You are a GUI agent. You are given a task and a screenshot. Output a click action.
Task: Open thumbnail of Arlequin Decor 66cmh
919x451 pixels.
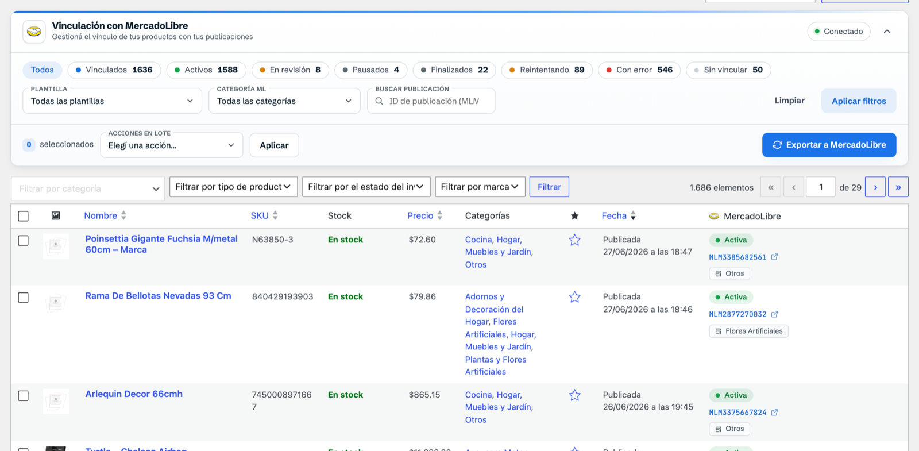(x=56, y=401)
